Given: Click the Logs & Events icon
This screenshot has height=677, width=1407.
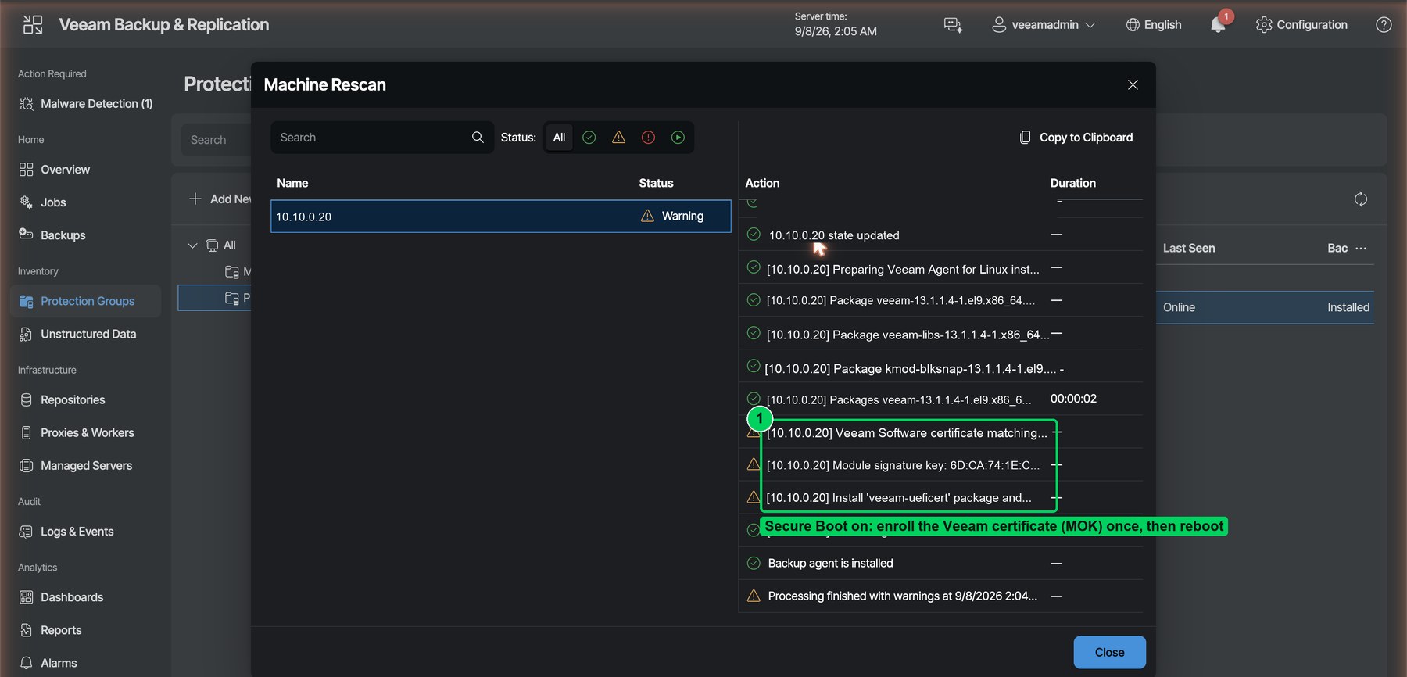Looking at the screenshot, I should pyautogui.click(x=26, y=532).
